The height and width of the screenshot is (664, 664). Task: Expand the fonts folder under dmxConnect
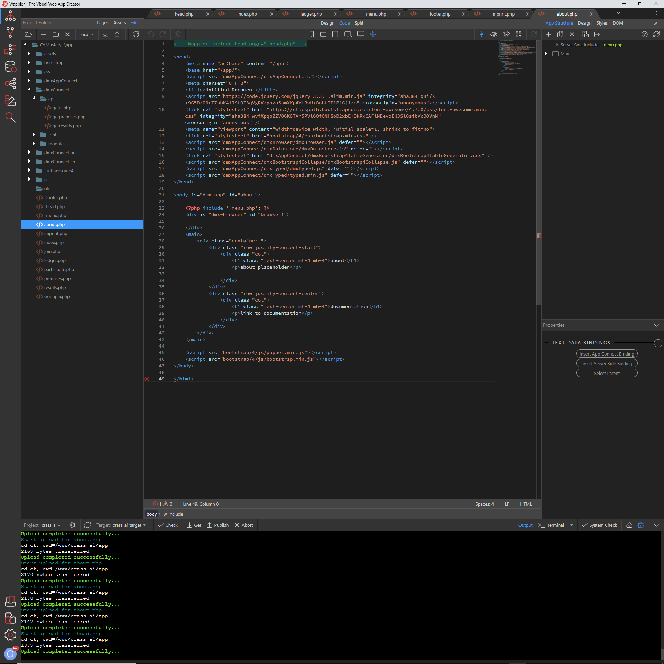coord(34,135)
